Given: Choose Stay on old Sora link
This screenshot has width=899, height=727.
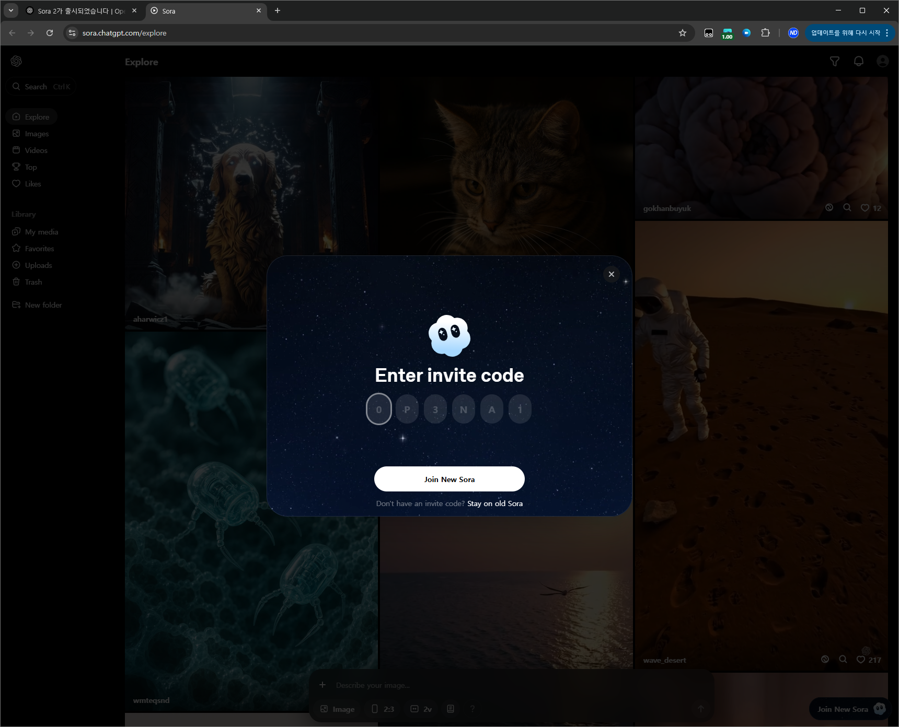Looking at the screenshot, I should click(x=495, y=503).
